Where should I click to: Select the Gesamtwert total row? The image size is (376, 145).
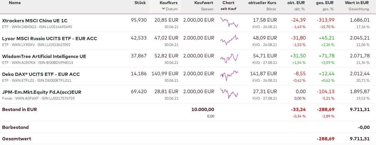pos(17,139)
